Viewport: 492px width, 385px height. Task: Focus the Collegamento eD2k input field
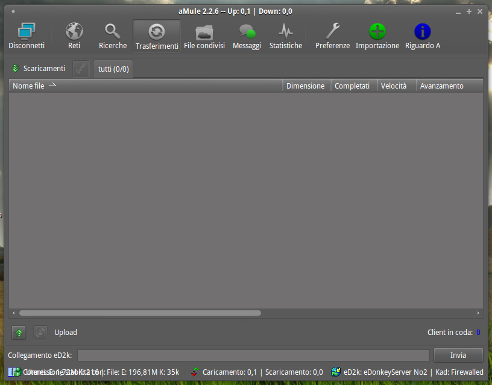(253, 355)
